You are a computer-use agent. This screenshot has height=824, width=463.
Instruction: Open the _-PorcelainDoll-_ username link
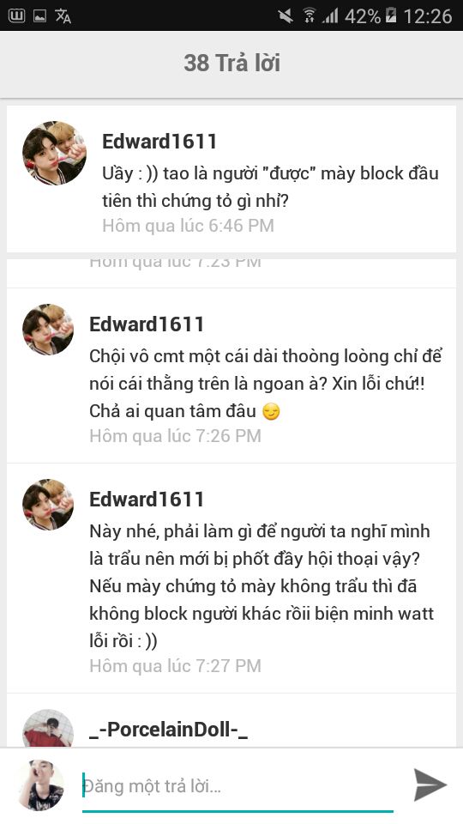pos(169,730)
